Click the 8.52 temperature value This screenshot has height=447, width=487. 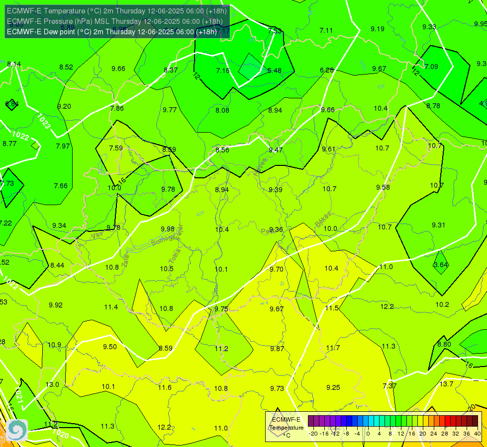pyautogui.click(x=66, y=67)
